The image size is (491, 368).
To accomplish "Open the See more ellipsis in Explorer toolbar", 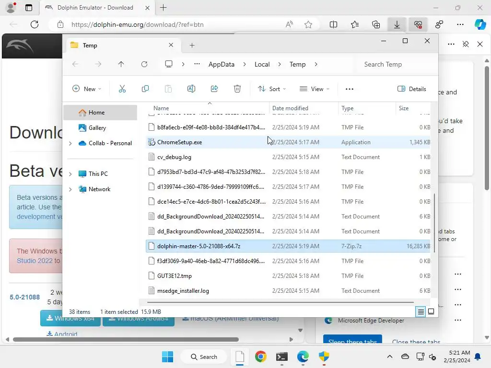I will coord(350,89).
